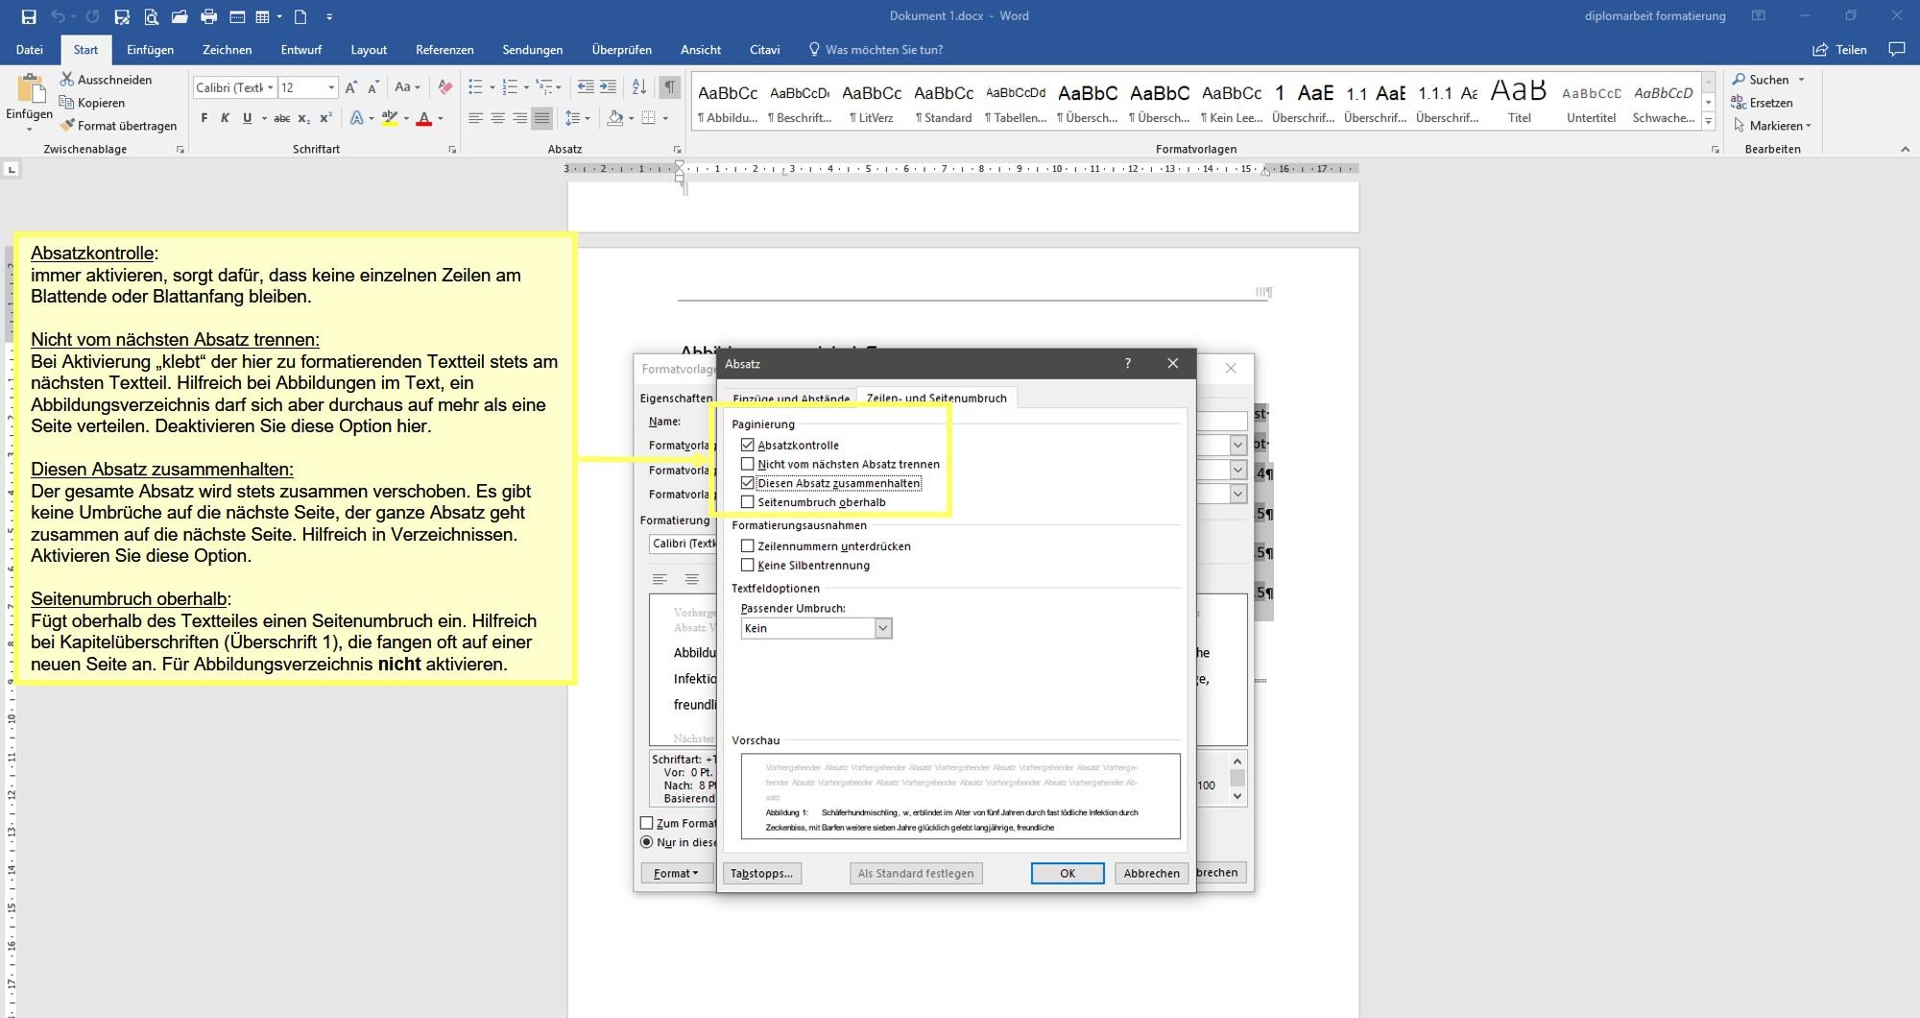This screenshot has width=1920, height=1018.
Task: Click the Tabstopps button
Action: (761, 873)
